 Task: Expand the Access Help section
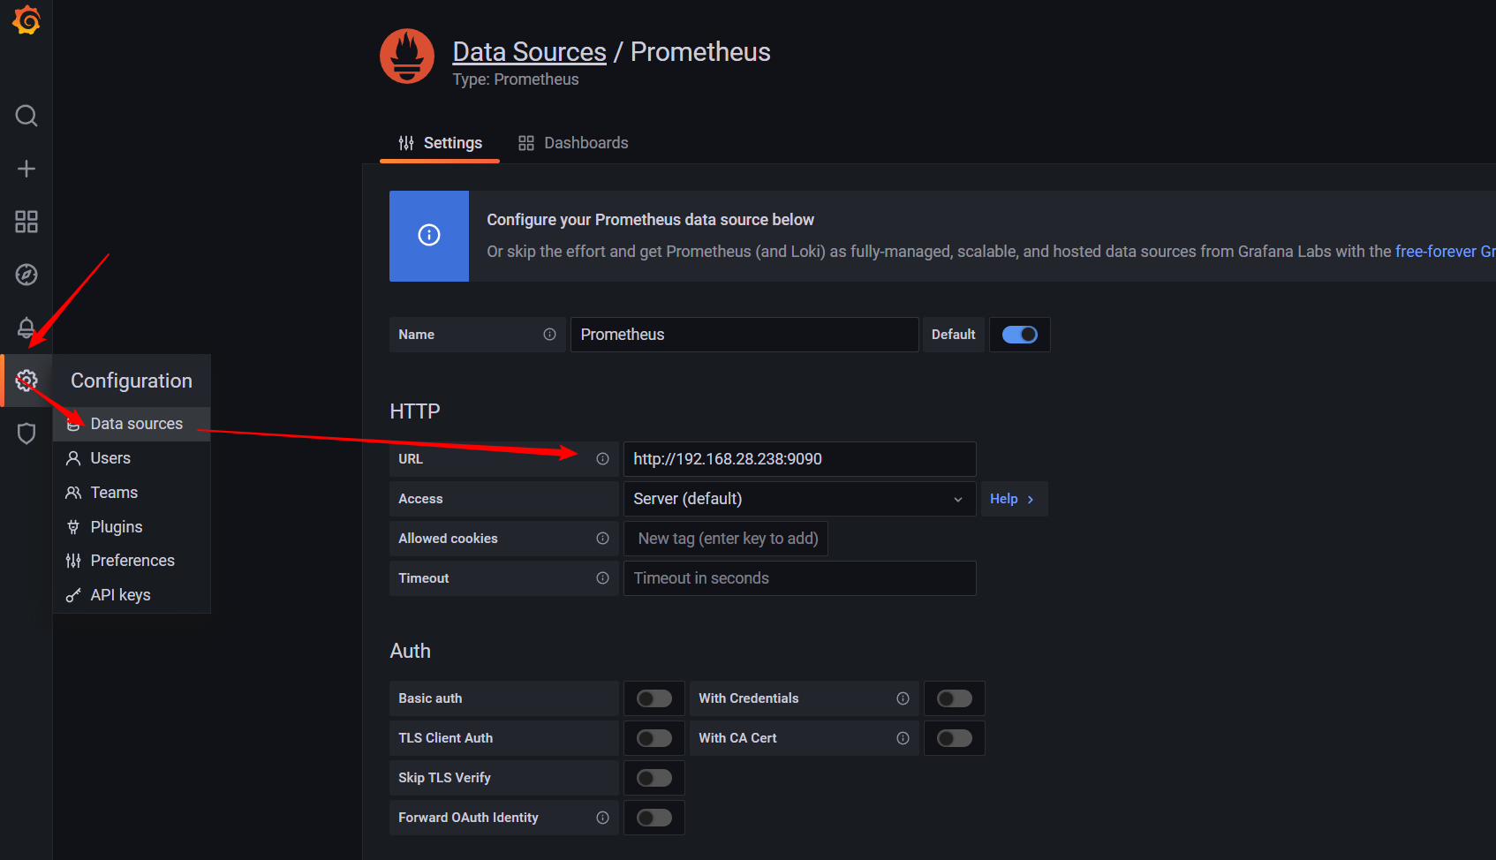(1012, 499)
